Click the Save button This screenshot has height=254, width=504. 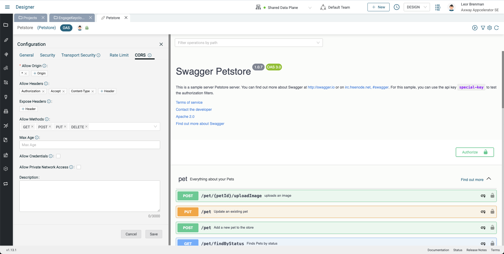tap(154, 234)
